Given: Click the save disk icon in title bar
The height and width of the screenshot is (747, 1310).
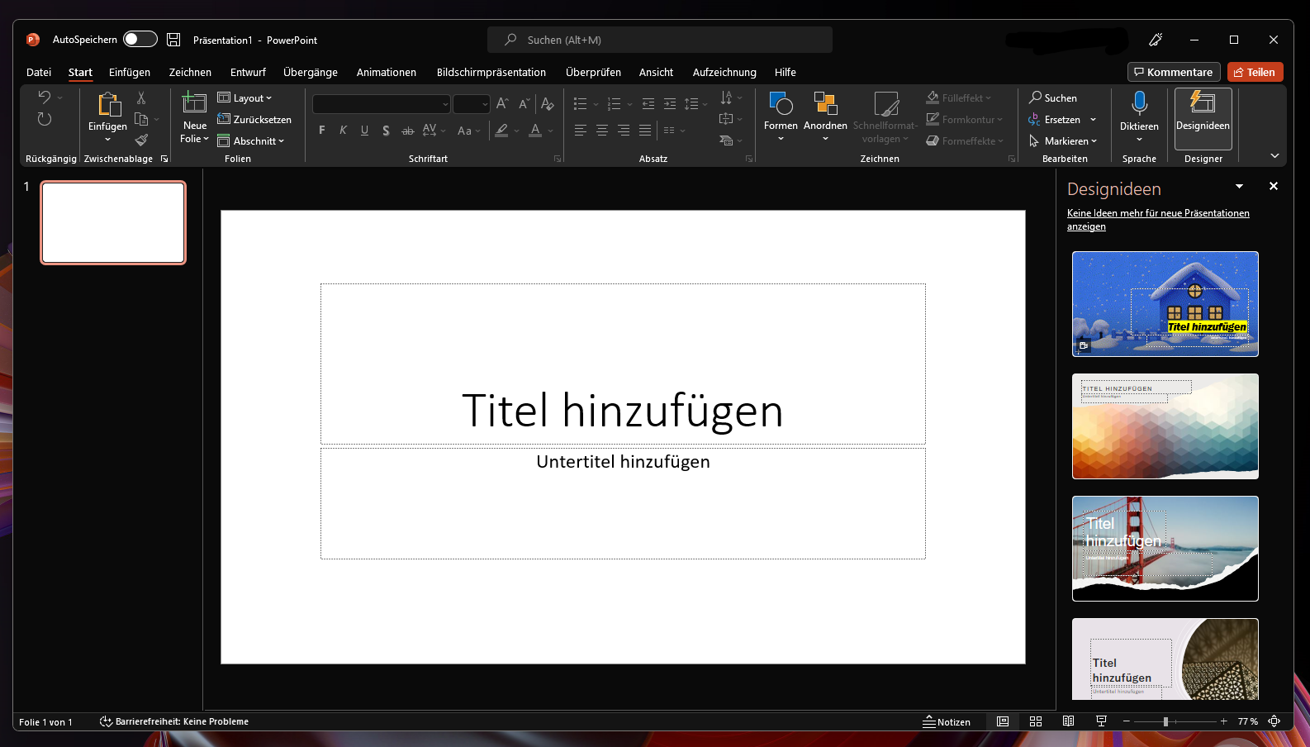Looking at the screenshot, I should coord(173,40).
